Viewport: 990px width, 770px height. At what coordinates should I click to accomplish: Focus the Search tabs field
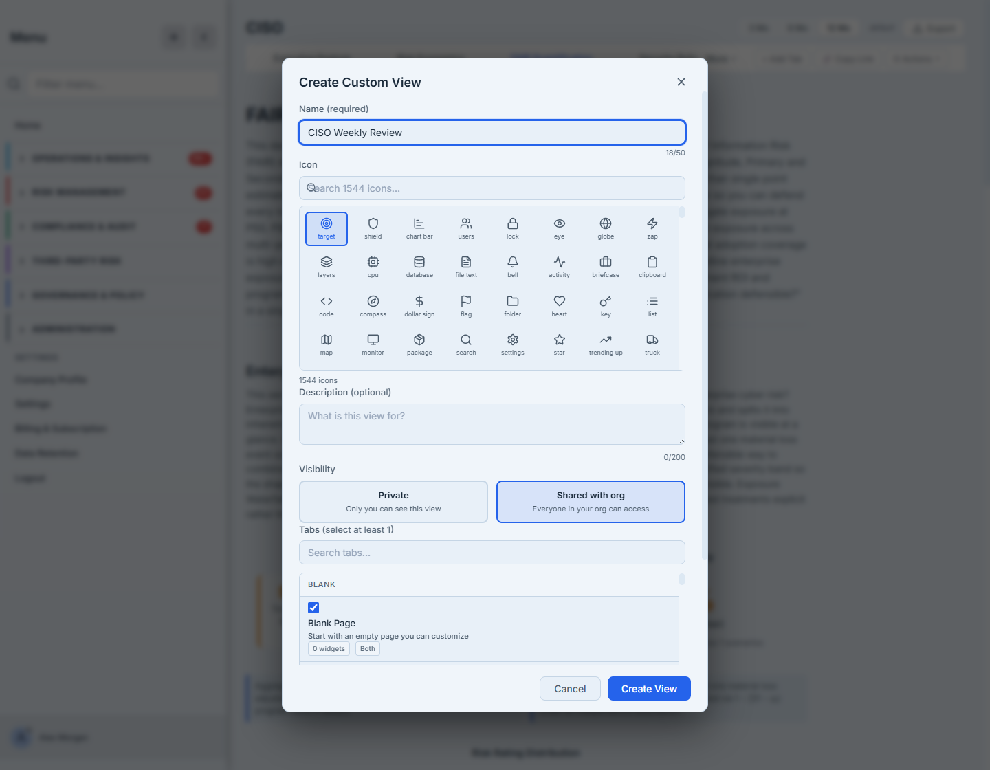pyautogui.click(x=492, y=553)
